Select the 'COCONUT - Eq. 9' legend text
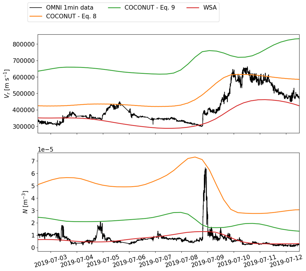Image resolution: width=306 pixels, height=271 pixels. click(x=150, y=8)
